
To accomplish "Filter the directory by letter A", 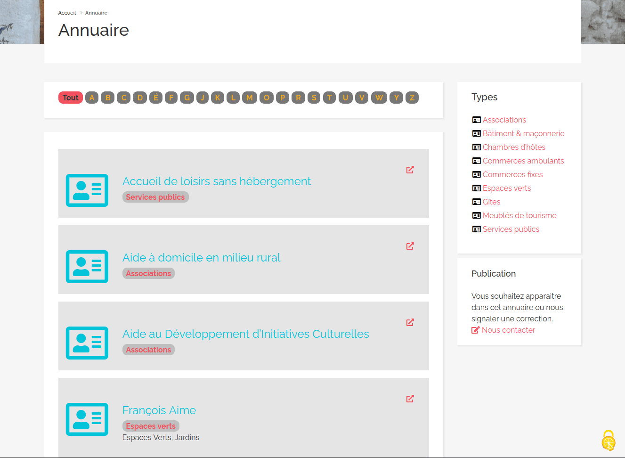I will [92, 98].
